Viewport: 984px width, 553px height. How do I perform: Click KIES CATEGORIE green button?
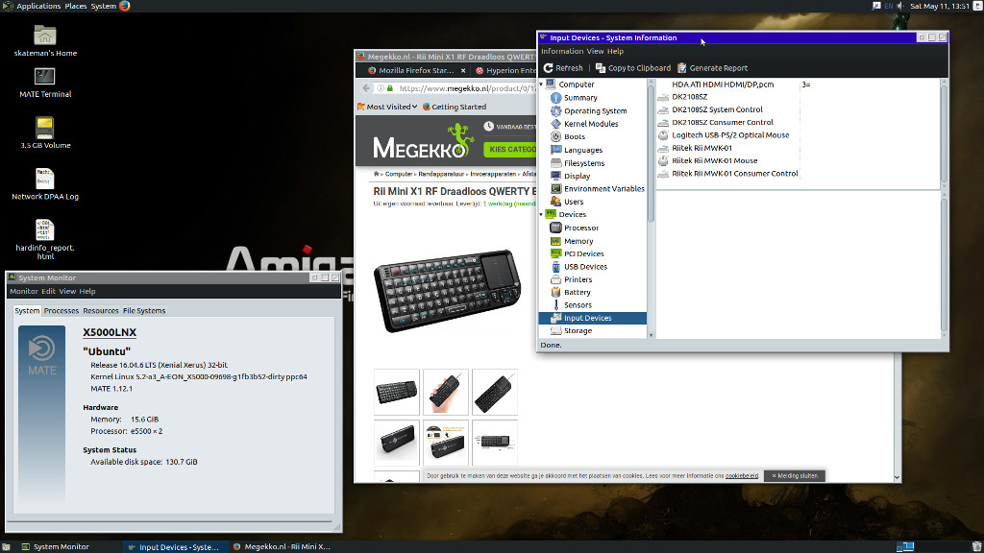pos(511,149)
